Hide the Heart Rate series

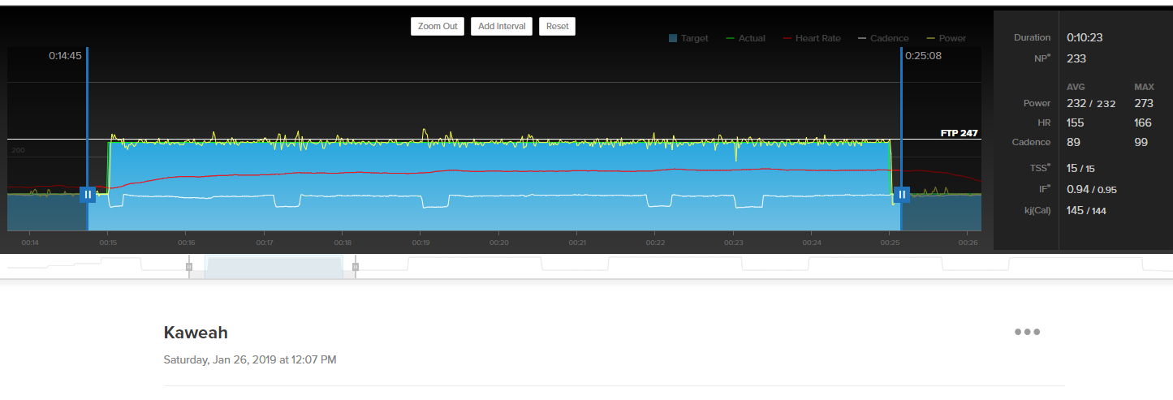click(x=813, y=38)
